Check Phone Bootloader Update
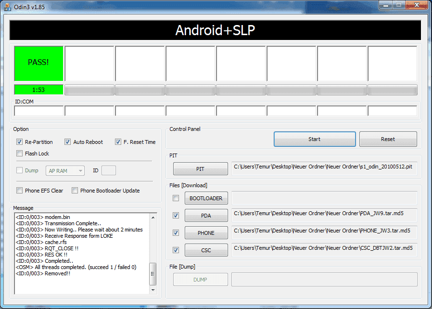This screenshot has height=309, width=432. pyautogui.click(x=75, y=191)
